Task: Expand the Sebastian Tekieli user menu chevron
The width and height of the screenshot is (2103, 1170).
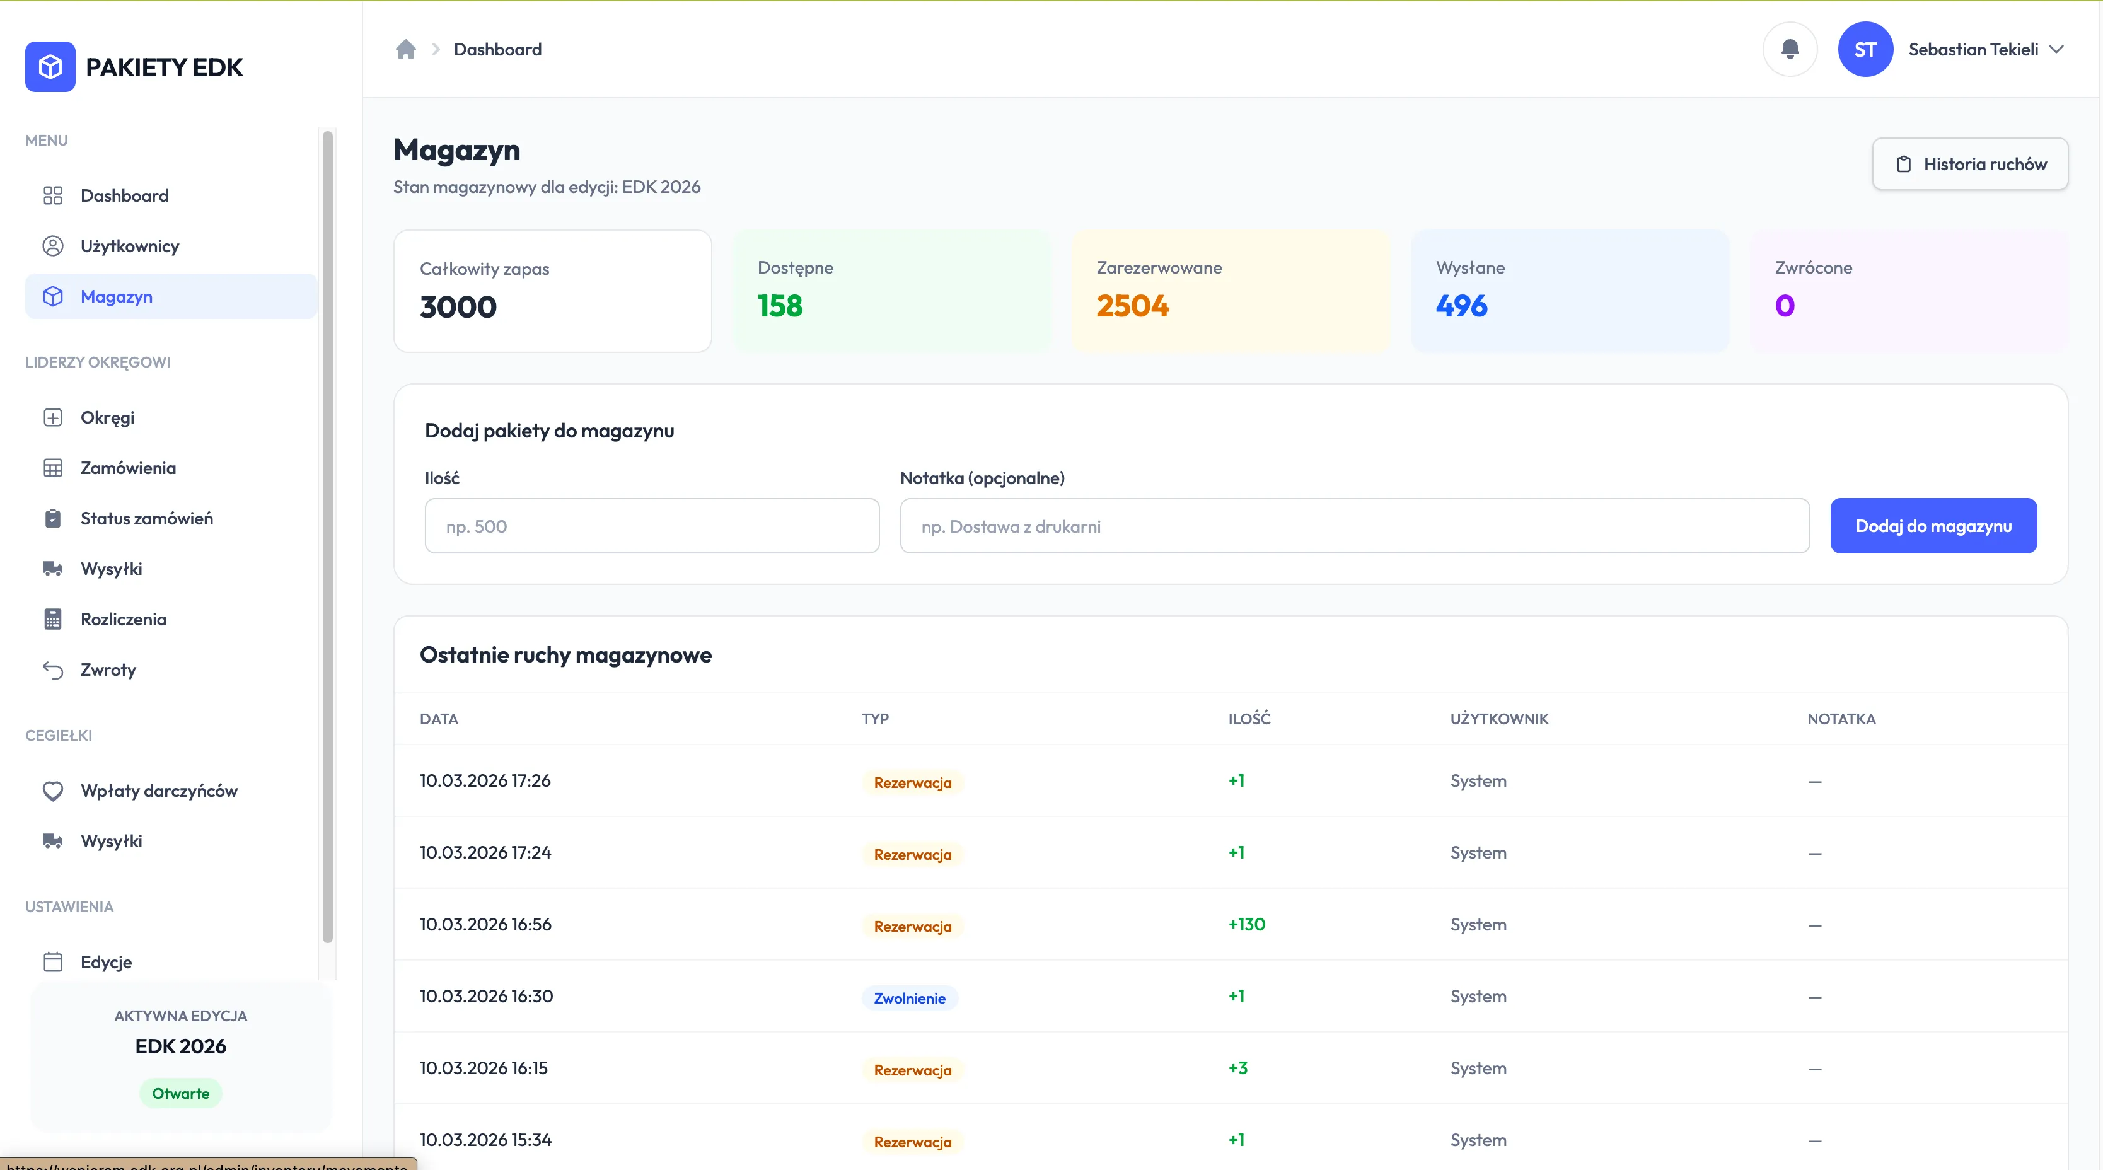Action: click(x=2056, y=50)
